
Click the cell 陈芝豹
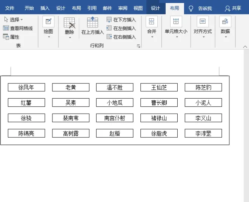point(203,87)
